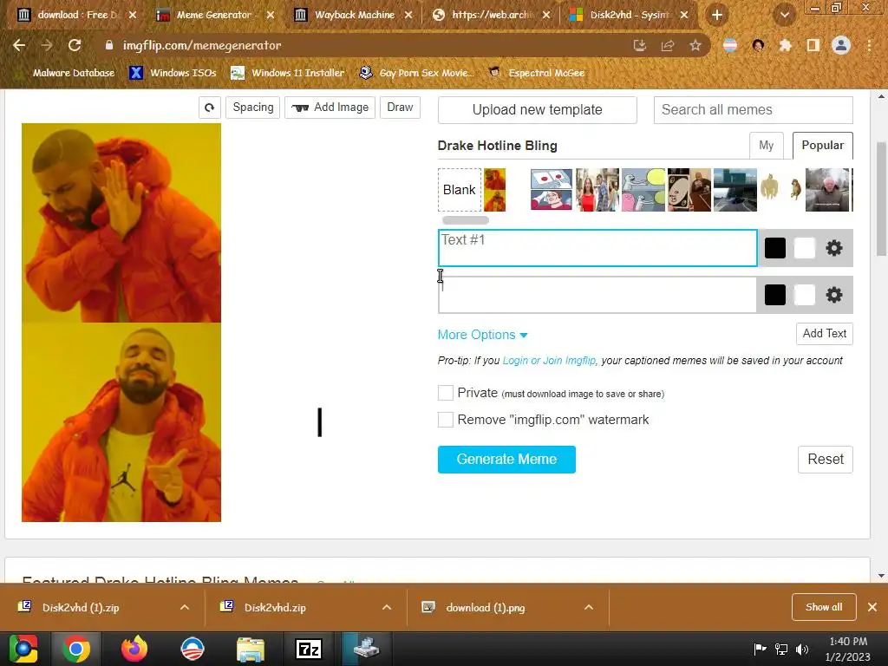Click the rotate image icon button
888x666 pixels.
pyautogui.click(x=210, y=108)
